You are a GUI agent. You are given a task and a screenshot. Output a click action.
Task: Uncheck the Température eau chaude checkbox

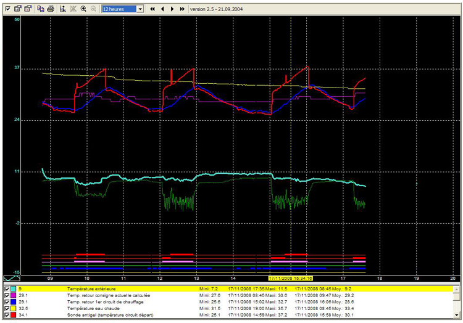[7, 309]
